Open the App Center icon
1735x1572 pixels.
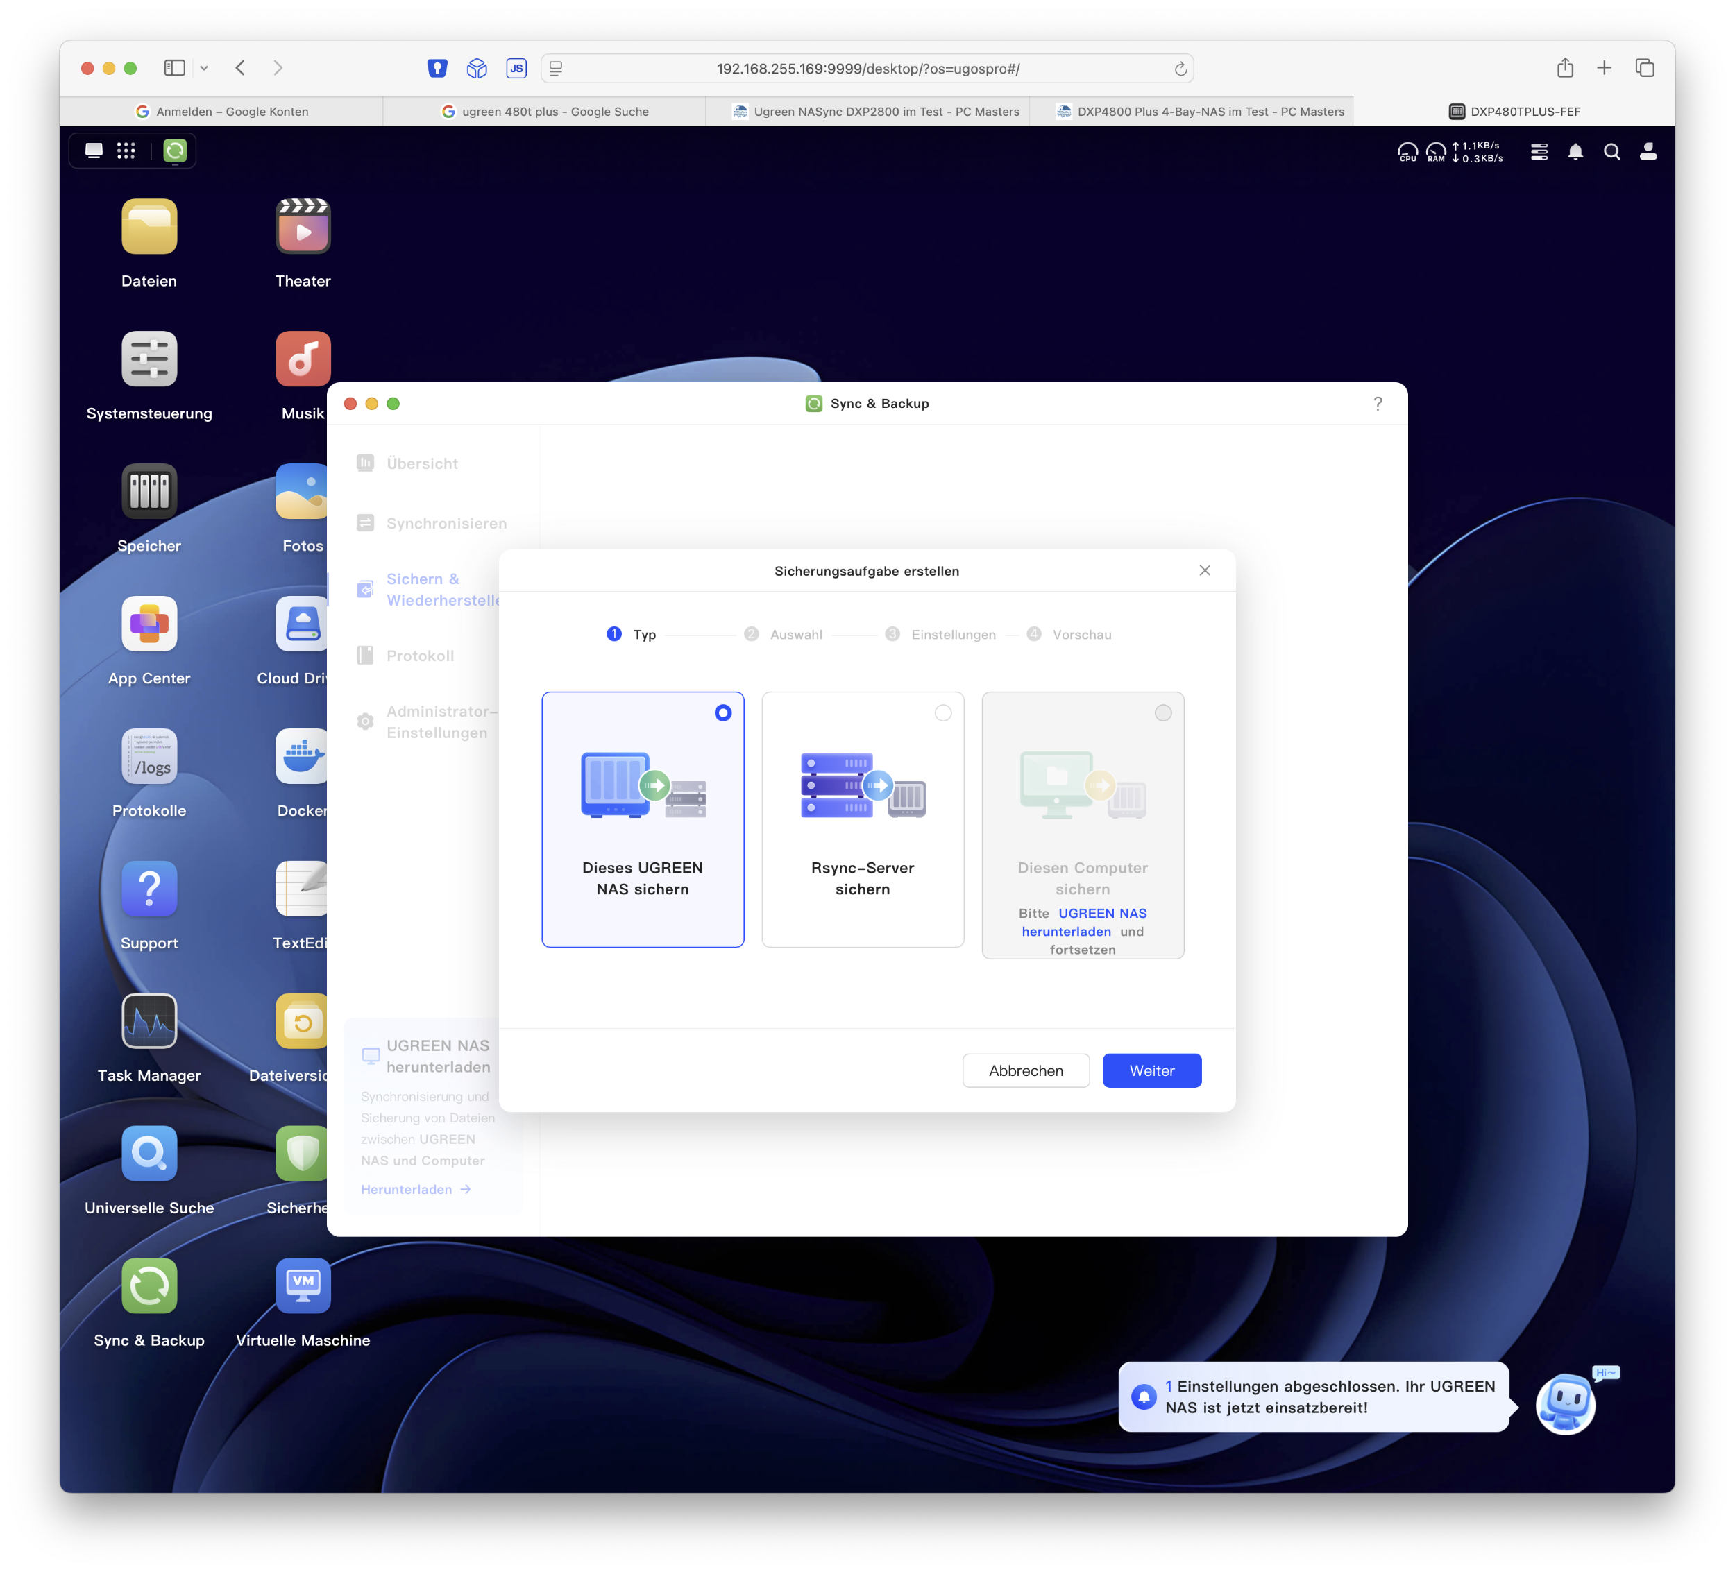click(149, 624)
